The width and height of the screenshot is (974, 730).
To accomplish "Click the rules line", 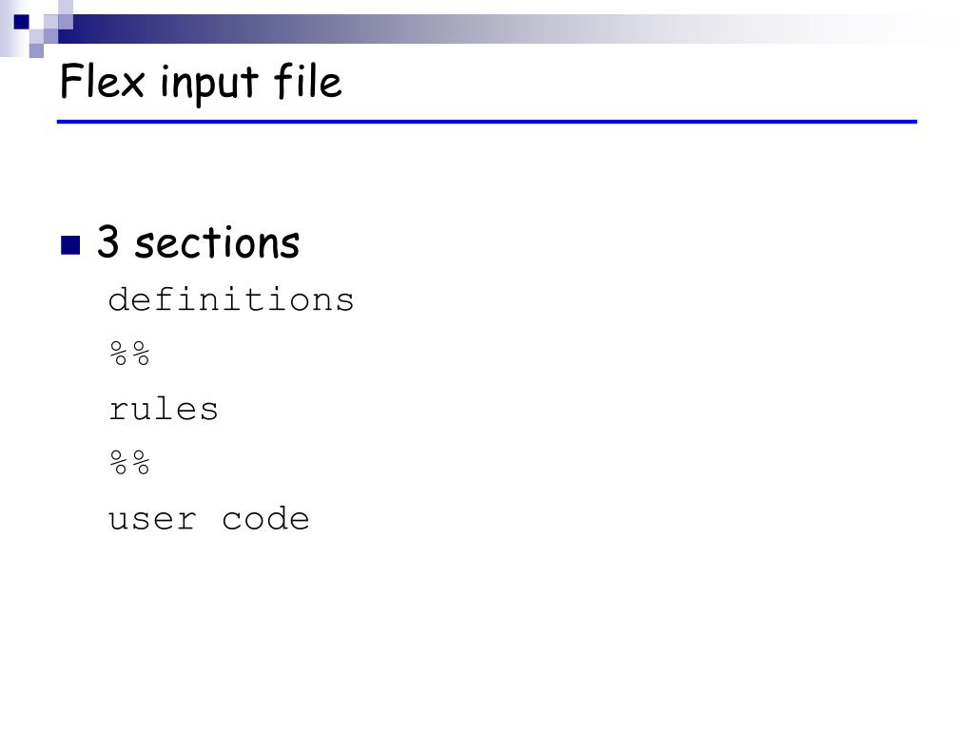I will [x=164, y=410].
